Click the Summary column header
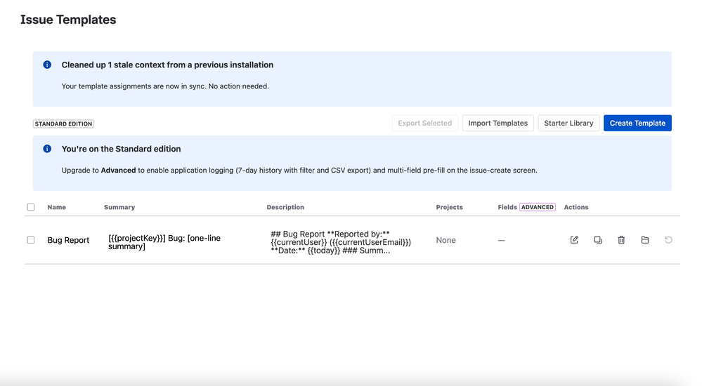This screenshot has height=386, width=702. [x=119, y=207]
